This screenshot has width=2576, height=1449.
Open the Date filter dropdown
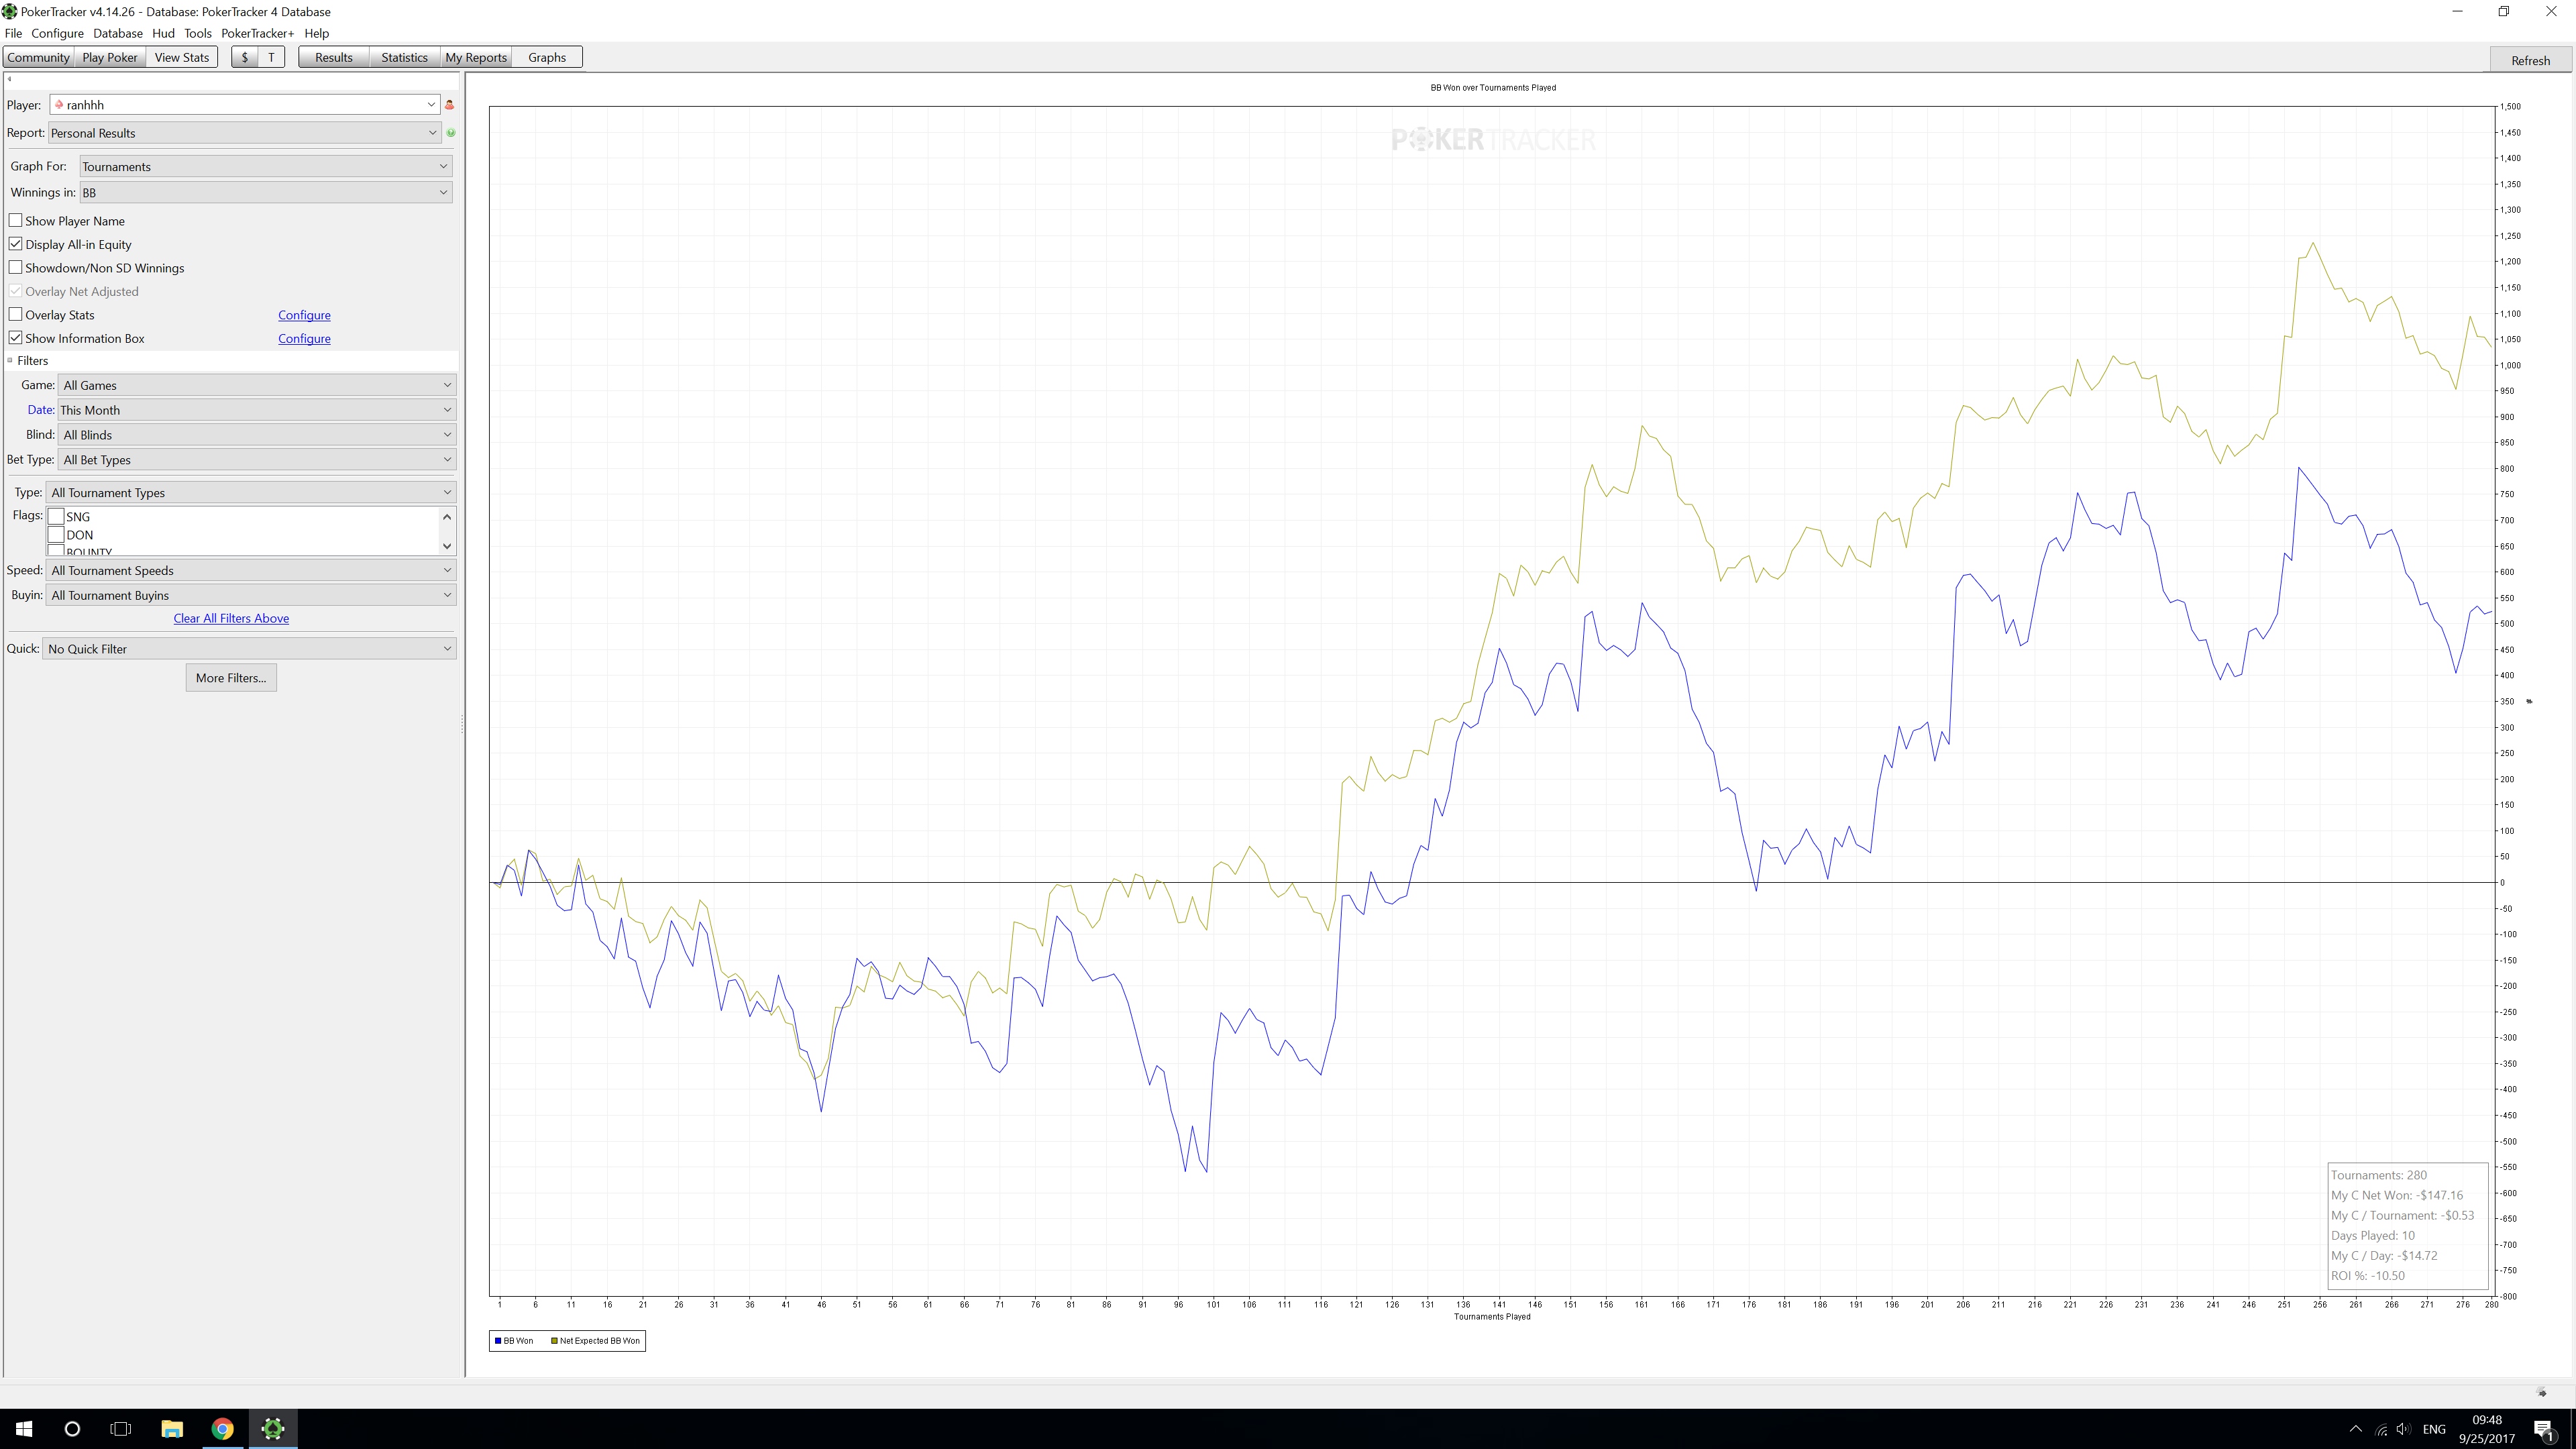click(256, 410)
